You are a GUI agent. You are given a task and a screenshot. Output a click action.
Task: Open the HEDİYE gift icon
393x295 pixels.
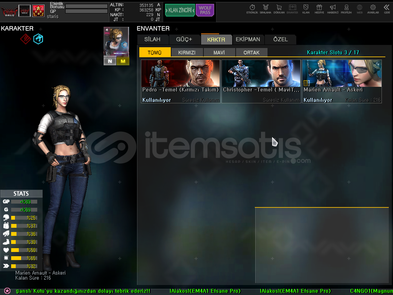[x=319, y=9]
